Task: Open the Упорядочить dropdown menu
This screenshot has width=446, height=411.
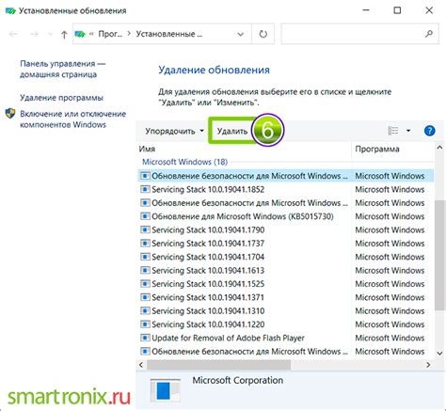Action: coord(174,131)
